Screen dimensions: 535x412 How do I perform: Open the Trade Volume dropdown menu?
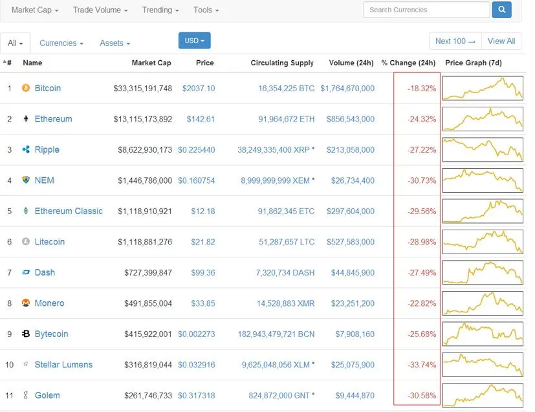[x=100, y=10]
